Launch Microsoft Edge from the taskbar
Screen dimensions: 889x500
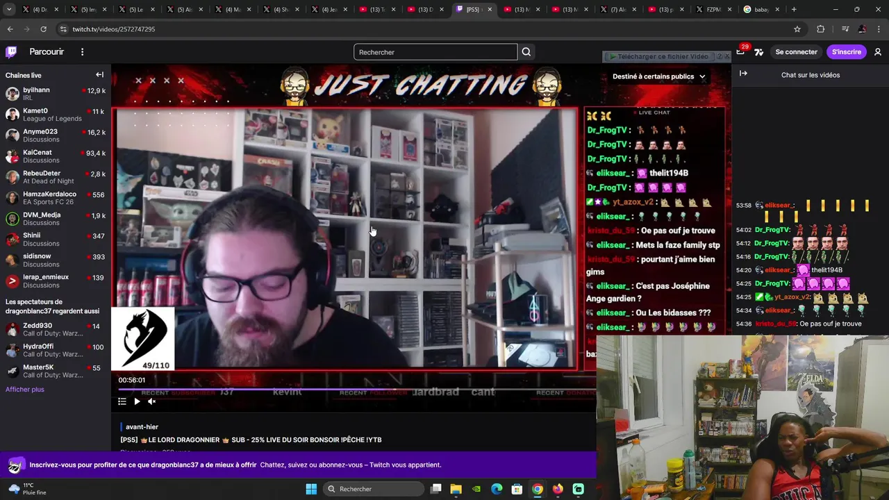coord(497,489)
